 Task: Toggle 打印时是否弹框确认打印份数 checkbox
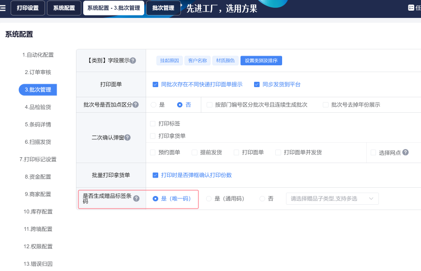[x=155, y=175]
